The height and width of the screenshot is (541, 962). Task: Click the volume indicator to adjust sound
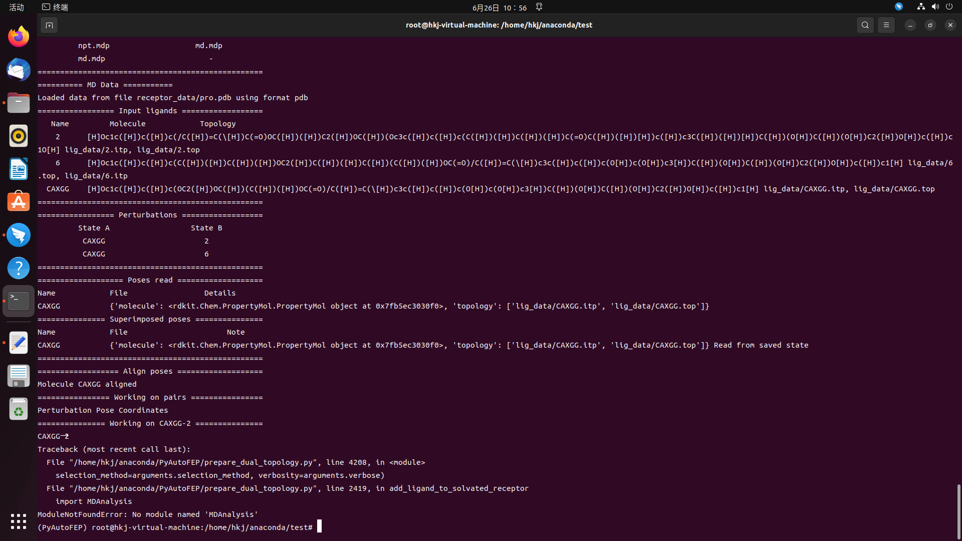click(935, 7)
